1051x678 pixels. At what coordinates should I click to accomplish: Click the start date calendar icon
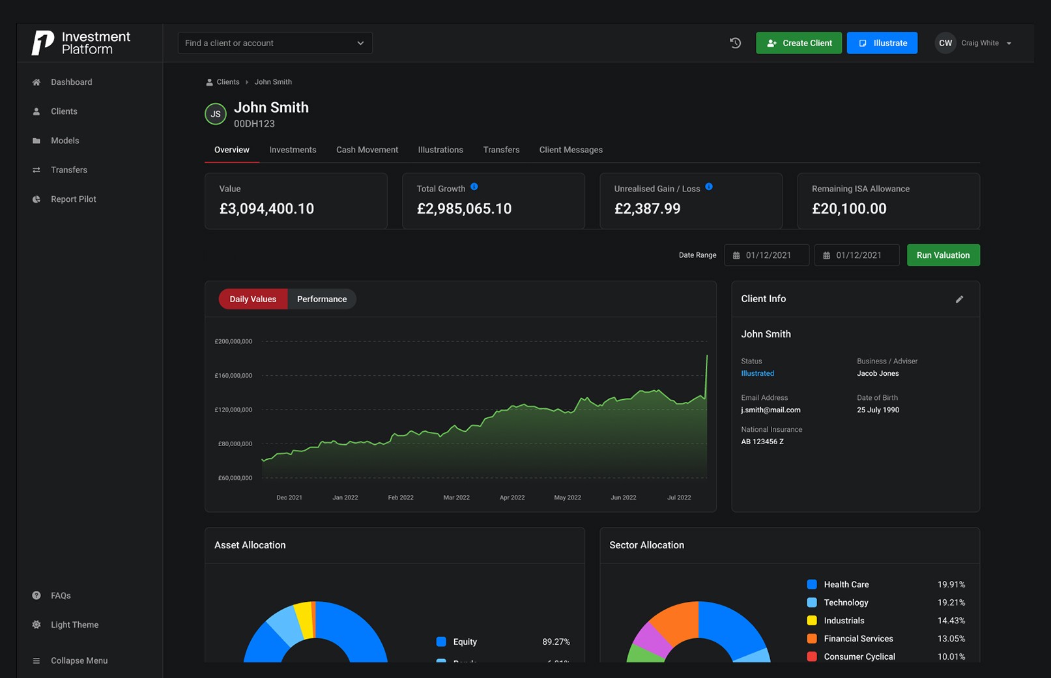(x=736, y=255)
